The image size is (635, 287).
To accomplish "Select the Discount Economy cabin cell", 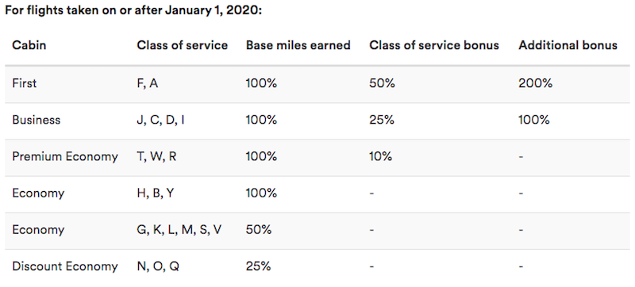I will (65, 266).
